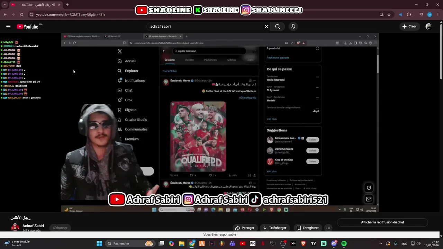Show hidden system tray icons chevron

[381, 243]
